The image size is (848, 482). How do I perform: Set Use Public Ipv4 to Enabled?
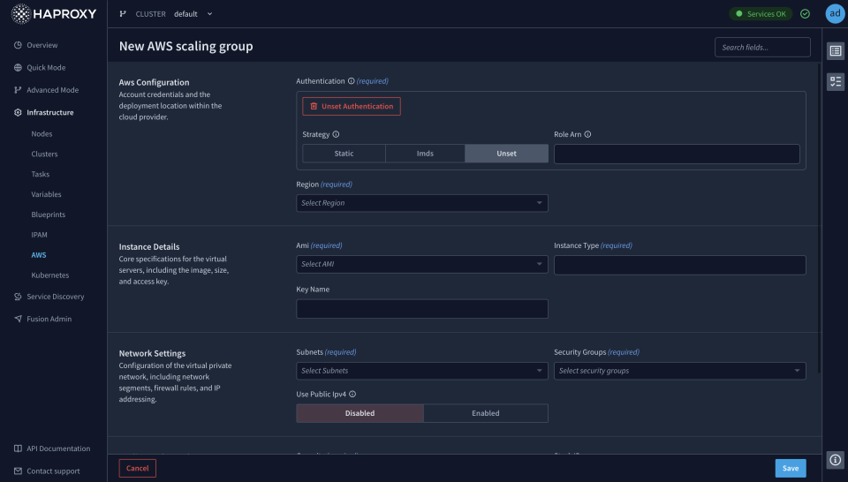click(x=486, y=413)
